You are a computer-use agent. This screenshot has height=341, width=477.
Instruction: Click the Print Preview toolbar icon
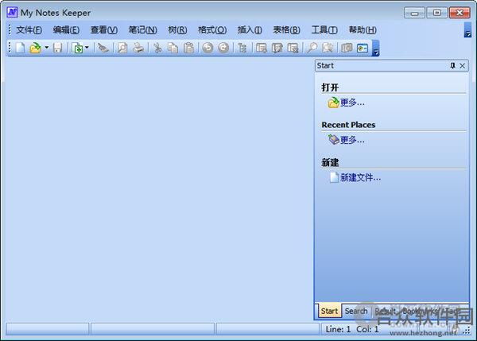pyautogui.click(x=122, y=48)
